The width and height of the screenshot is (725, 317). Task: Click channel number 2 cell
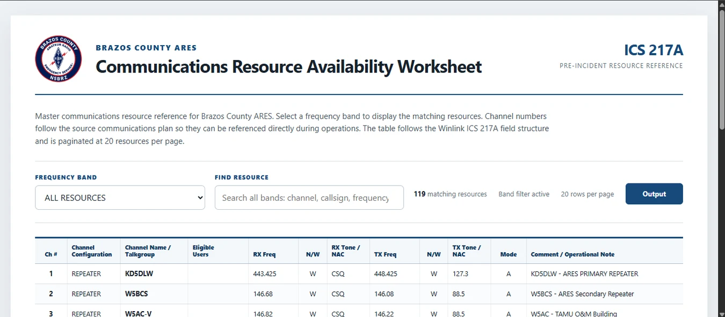point(51,294)
